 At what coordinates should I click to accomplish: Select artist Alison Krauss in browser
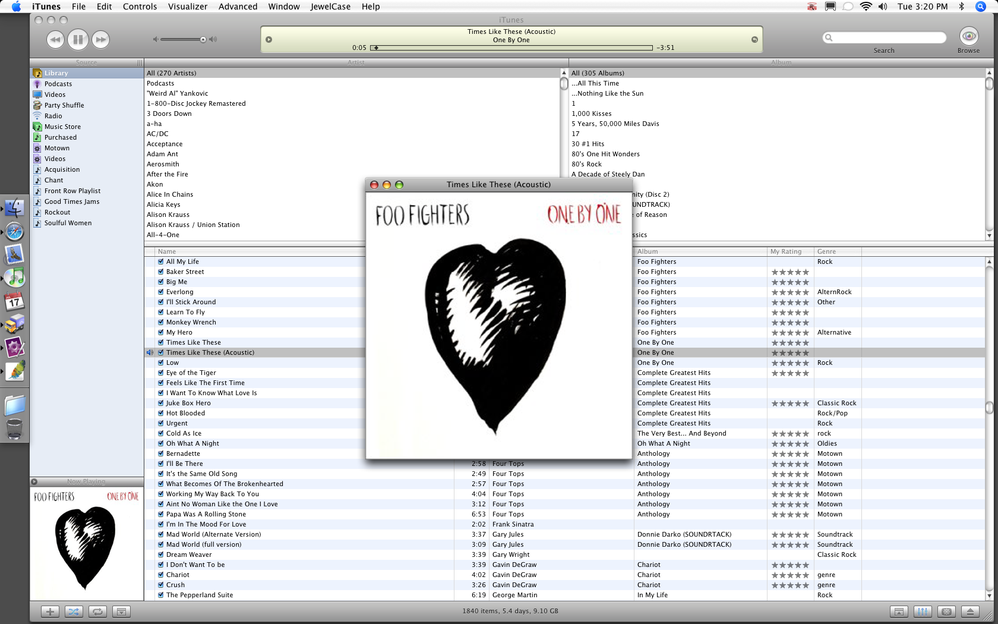point(168,215)
